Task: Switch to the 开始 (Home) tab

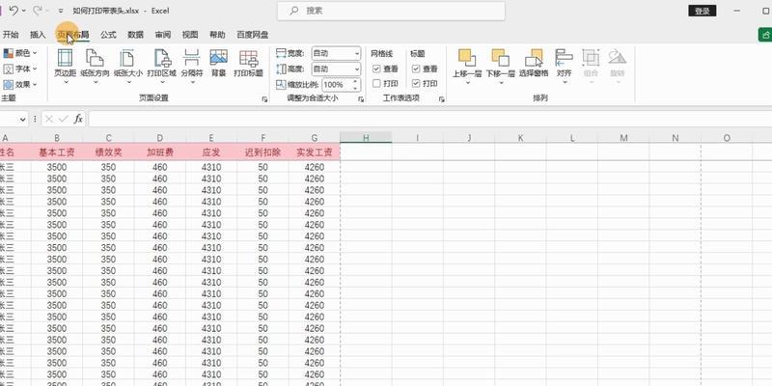Action: click(11, 35)
